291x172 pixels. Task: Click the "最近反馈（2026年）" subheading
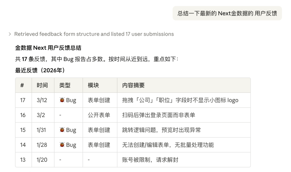(40, 70)
